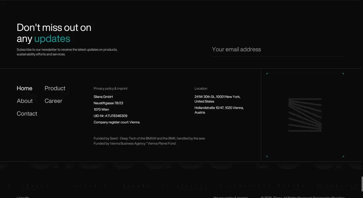The image size is (363, 198).
Task: Select the Hollandstraße Vienna address text
Action: point(219,110)
